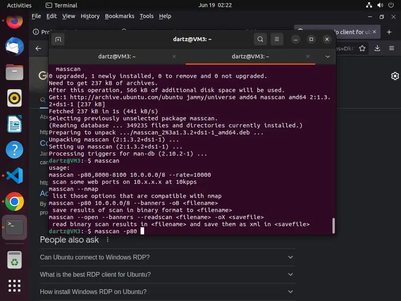The width and height of the screenshot is (401, 301).
Task: Close the first dartz@VM3 terminal tab
Action: click(x=174, y=56)
